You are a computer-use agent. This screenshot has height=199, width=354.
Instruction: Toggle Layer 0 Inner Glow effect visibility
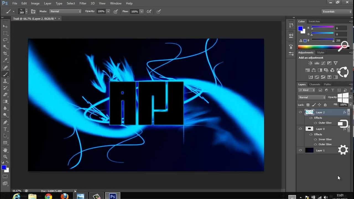315,139
